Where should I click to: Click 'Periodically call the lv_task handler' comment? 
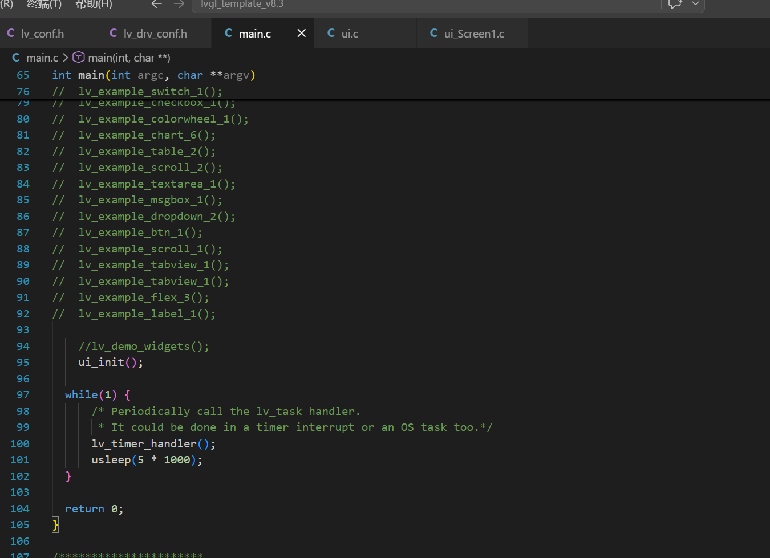pos(226,412)
